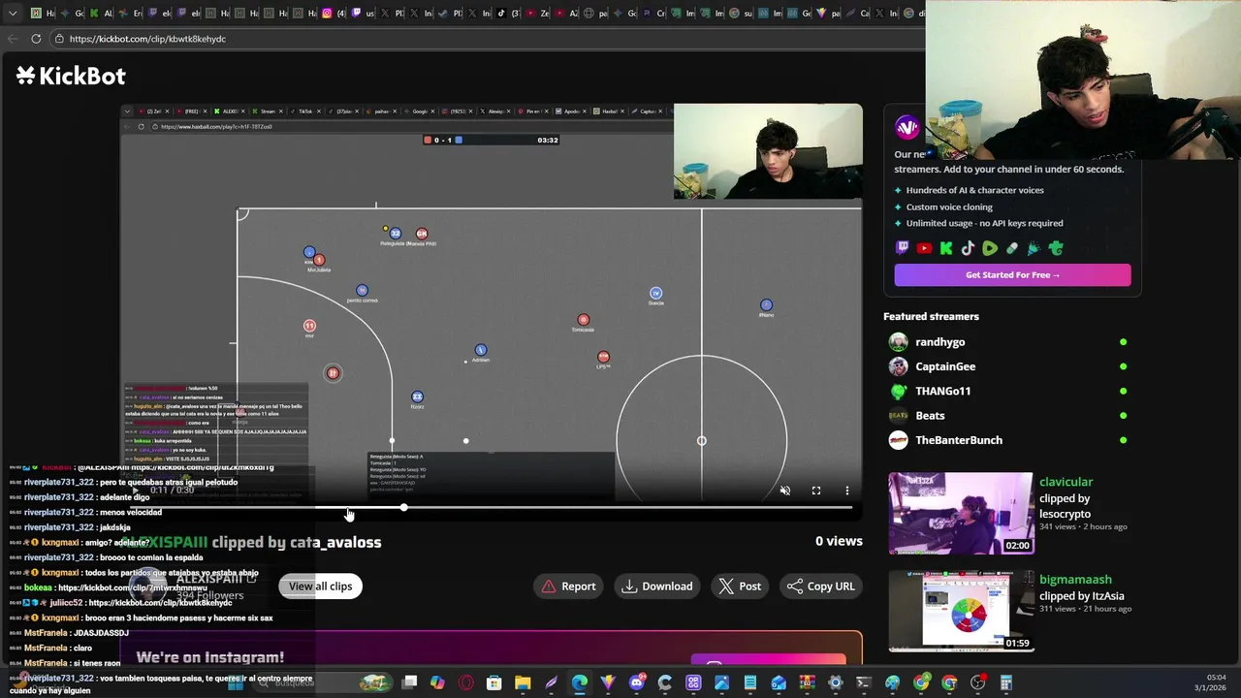
Task: Click TheBanterBunch's avatar
Action: pyautogui.click(x=899, y=440)
